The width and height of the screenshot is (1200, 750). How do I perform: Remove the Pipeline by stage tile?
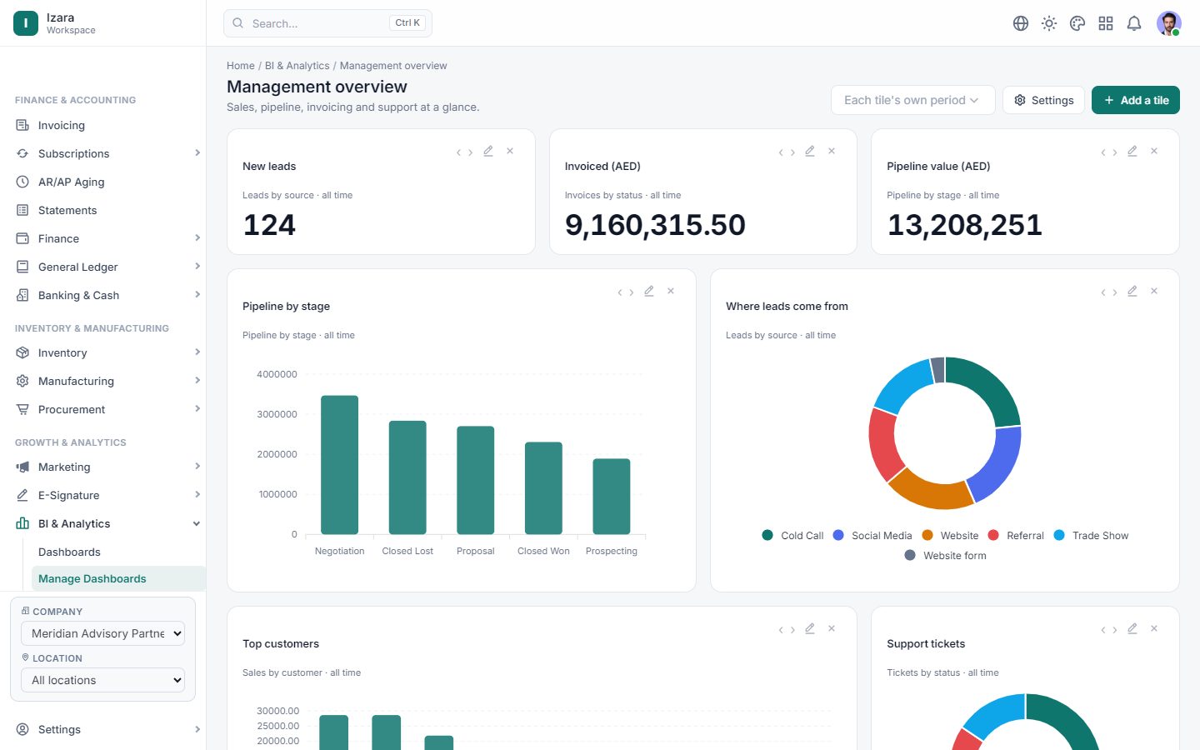pos(671,291)
